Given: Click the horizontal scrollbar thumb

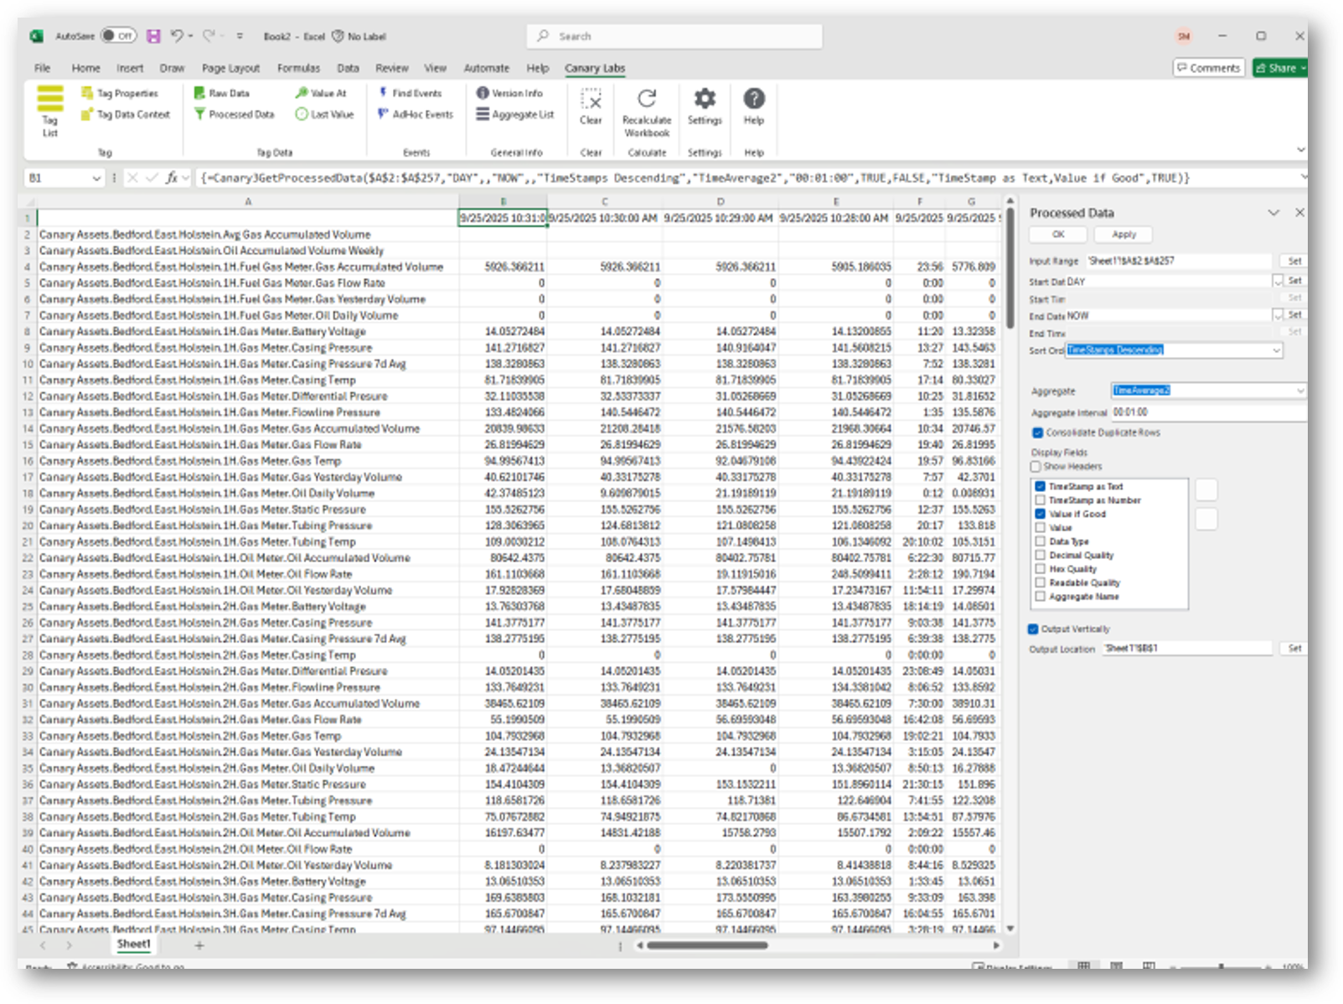Looking at the screenshot, I should 707,945.
